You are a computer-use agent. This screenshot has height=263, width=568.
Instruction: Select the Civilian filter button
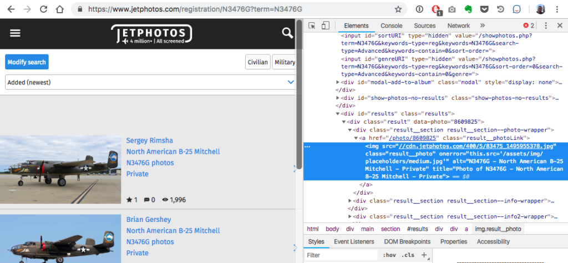click(258, 62)
